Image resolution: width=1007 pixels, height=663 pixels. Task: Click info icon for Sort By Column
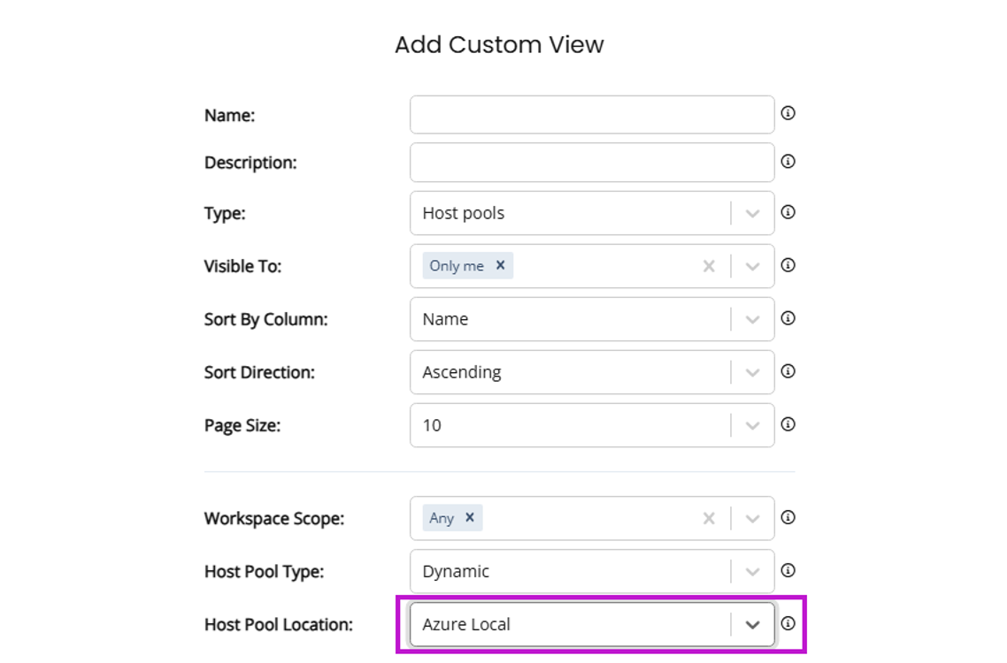pos(788,318)
